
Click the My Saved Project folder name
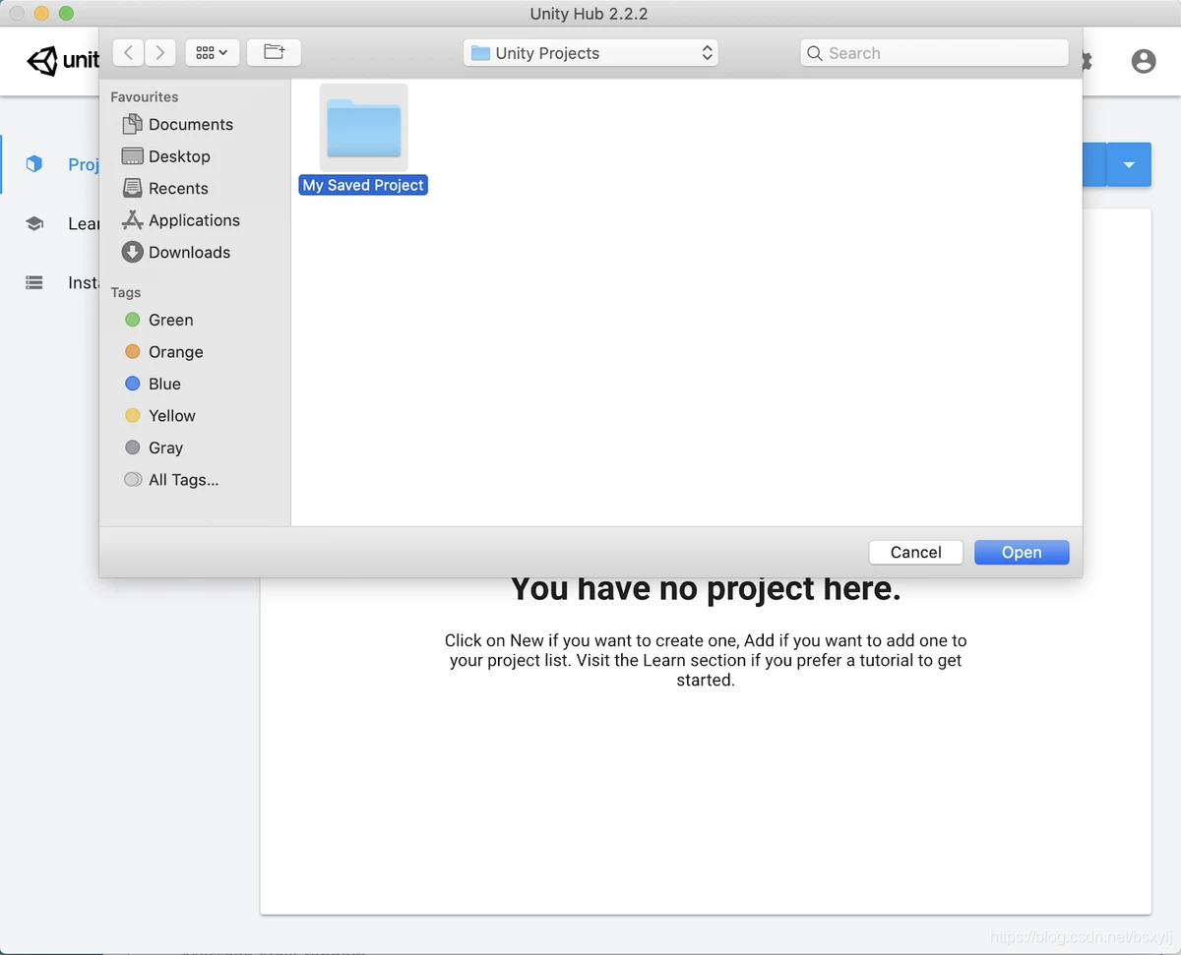tap(363, 185)
